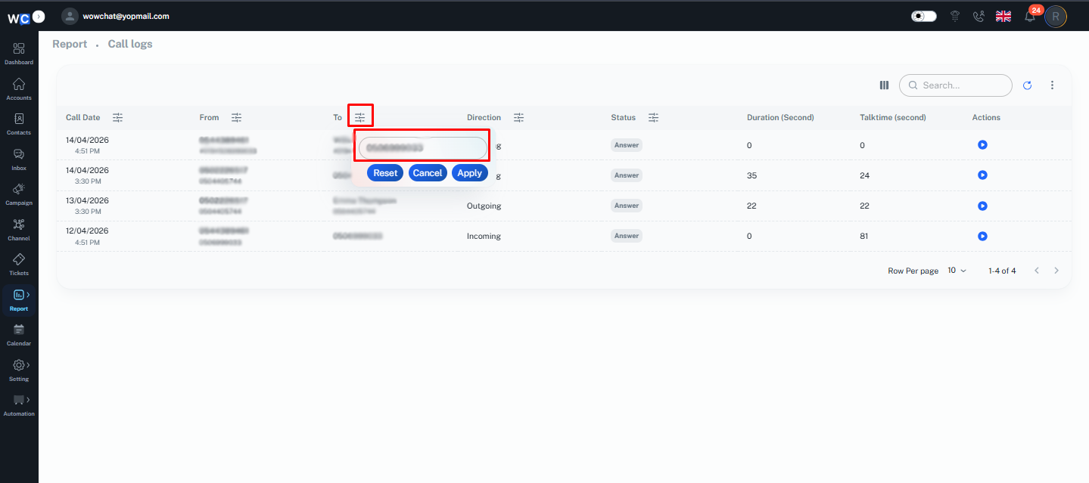Click the dialpad icon in header
Viewport: 1089px width, 483px height.
(x=955, y=16)
